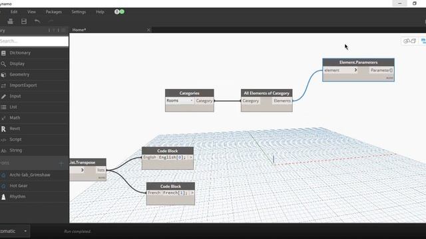Close the Home* workspace tab
Viewport: 426px width, 239px height.
pos(148,30)
